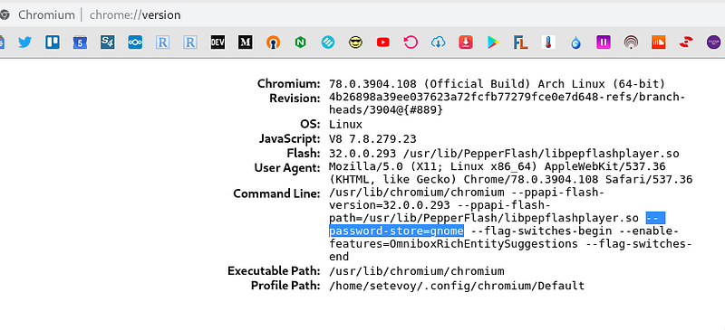Open the Nextcloud three-circles bookmark
Viewport: 725px width, 330px height.
coord(135,42)
